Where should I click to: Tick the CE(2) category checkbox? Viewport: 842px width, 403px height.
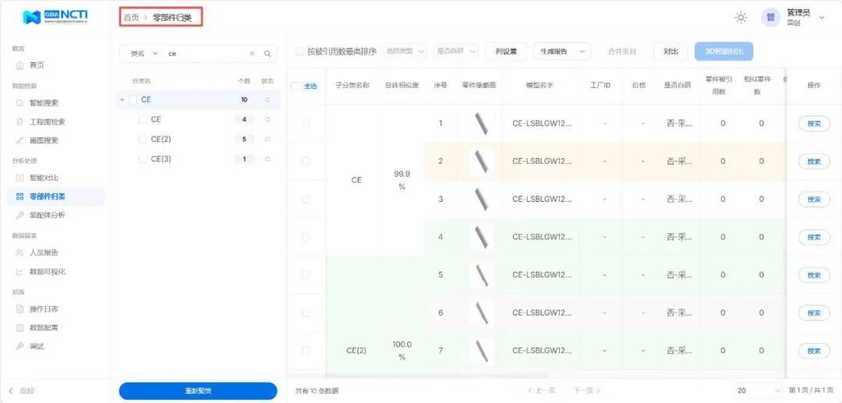pyautogui.click(x=143, y=139)
